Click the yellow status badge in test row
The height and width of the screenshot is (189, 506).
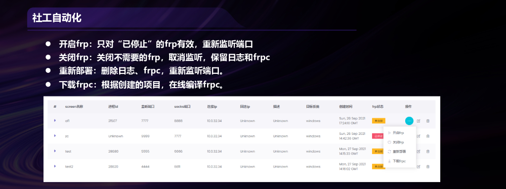pos(378,151)
